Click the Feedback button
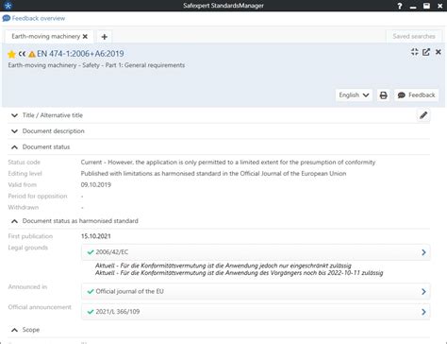The image size is (447, 344). click(x=416, y=95)
